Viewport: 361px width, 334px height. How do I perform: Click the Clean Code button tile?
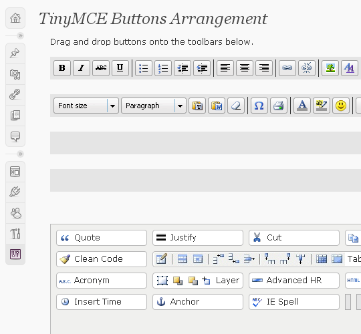102,259
